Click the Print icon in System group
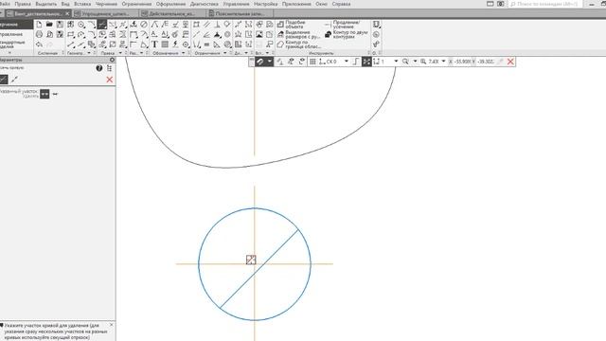The image size is (606, 341). [x=39, y=35]
